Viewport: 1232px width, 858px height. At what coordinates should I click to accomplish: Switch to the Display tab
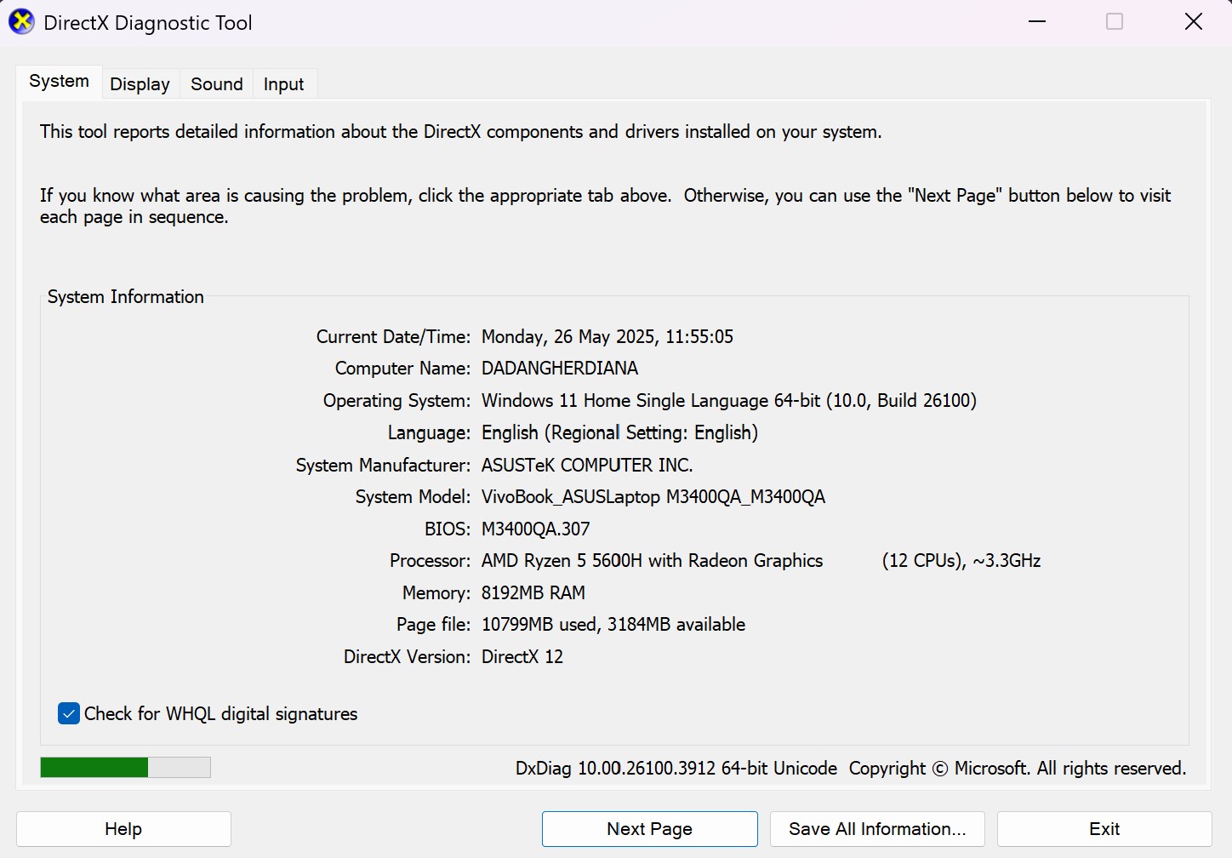(140, 84)
